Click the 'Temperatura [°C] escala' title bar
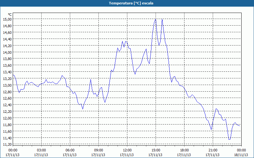Screen dimensions: 254x158 click(127, 3)
